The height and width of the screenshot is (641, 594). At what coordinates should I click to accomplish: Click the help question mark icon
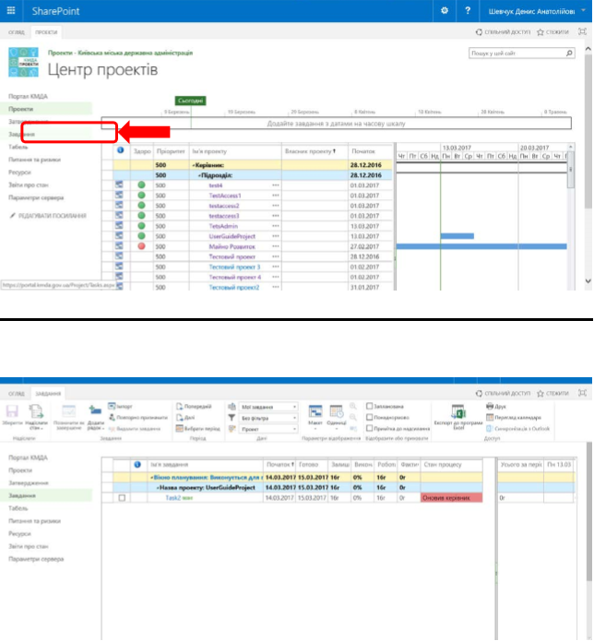click(469, 10)
